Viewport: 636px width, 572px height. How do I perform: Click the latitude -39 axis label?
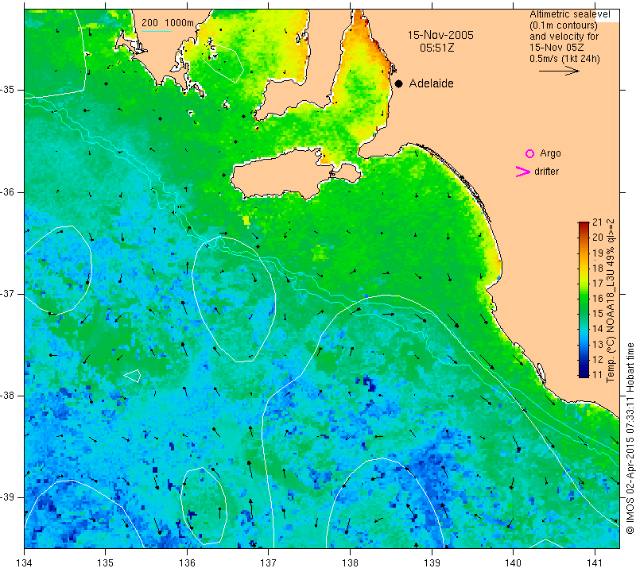[7, 497]
